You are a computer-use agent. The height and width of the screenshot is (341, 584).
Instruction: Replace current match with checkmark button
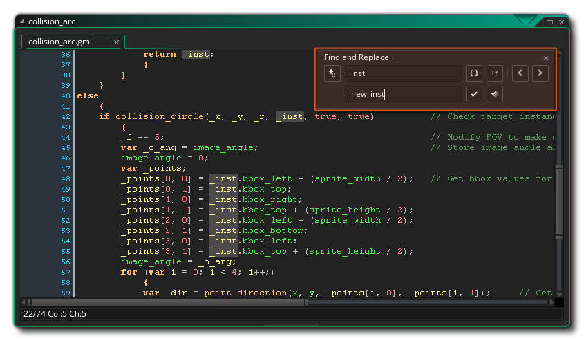click(x=473, y=94)
